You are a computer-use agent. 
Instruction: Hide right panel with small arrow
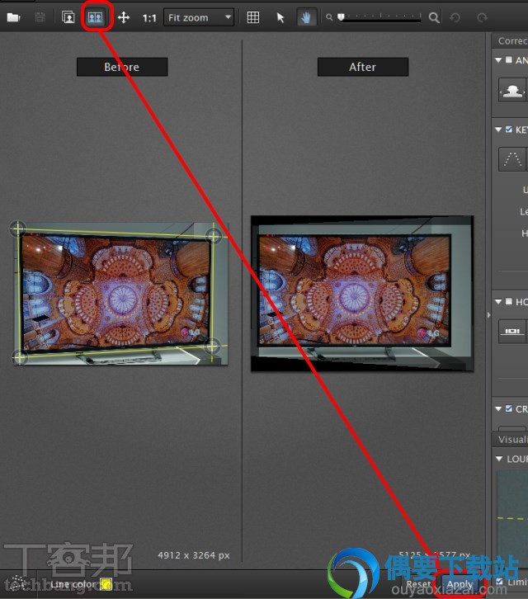pos(488,315)
